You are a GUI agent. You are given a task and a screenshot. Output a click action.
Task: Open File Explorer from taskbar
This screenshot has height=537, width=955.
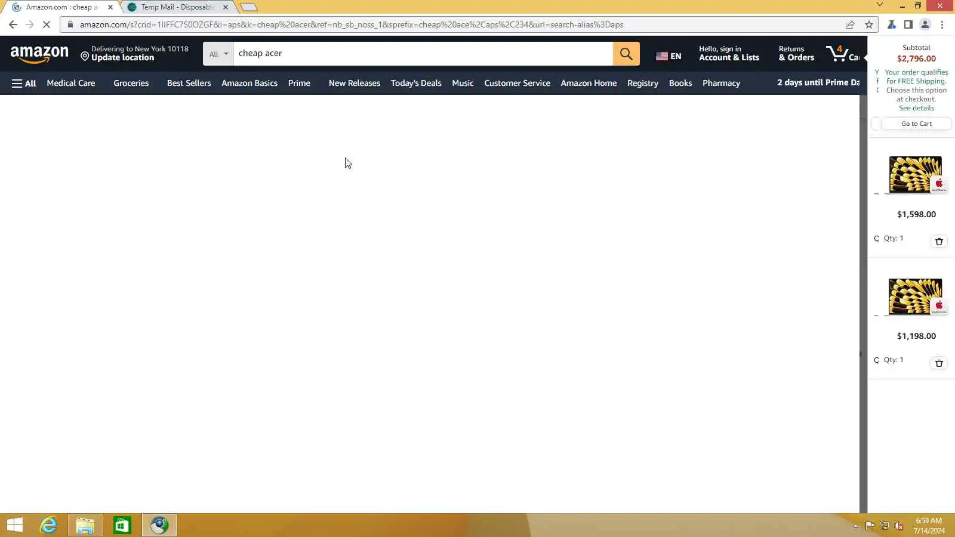click(x=85, y=525)
